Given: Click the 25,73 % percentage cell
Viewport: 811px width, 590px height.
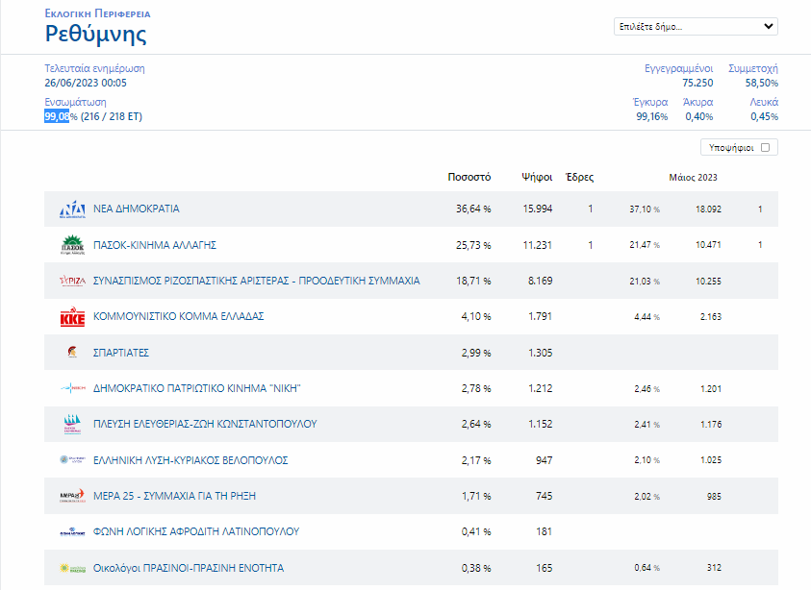Looking at the screenshot, I should (x=473, y=245).
